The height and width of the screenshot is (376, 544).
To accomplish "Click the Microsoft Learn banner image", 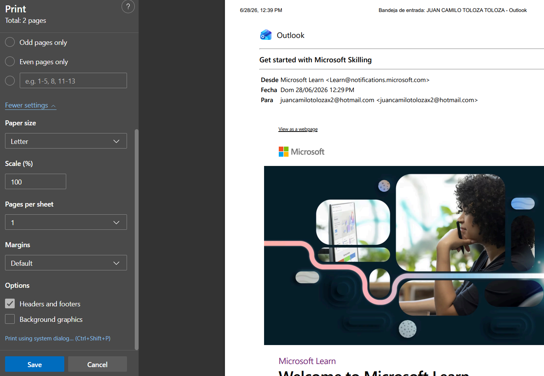I will [x=404, y=256].
